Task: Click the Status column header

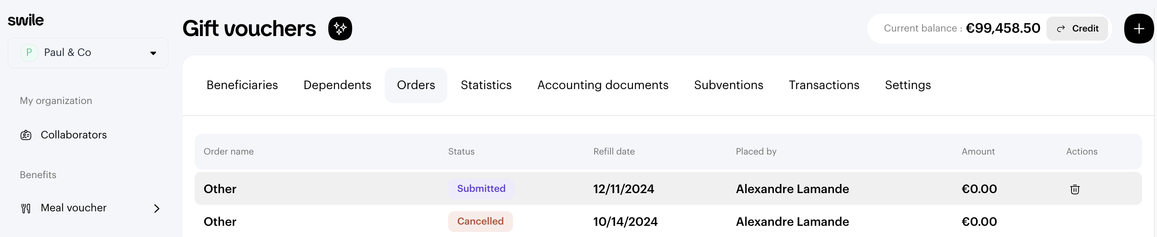Action: click(x=461, y=151)
